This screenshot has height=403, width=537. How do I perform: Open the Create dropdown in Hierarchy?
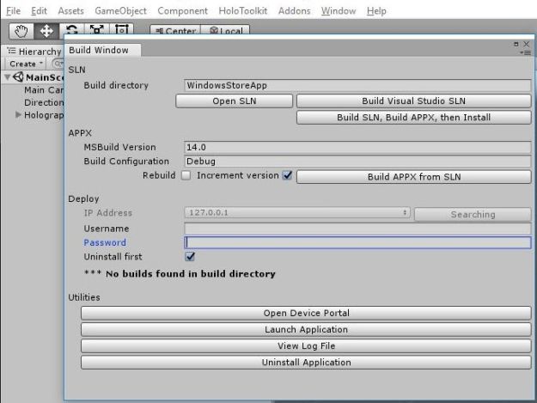click(24, 64)
